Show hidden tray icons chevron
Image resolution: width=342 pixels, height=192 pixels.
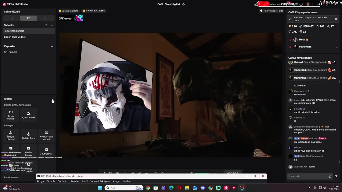309,188
